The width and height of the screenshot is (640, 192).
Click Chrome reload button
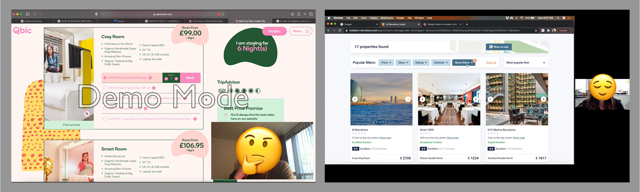(x=340, y=30)
